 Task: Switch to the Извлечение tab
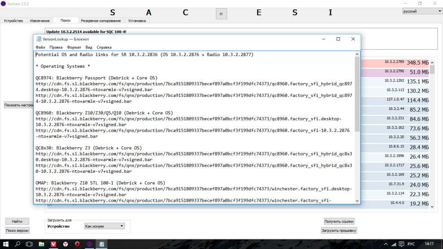point(40,21)
